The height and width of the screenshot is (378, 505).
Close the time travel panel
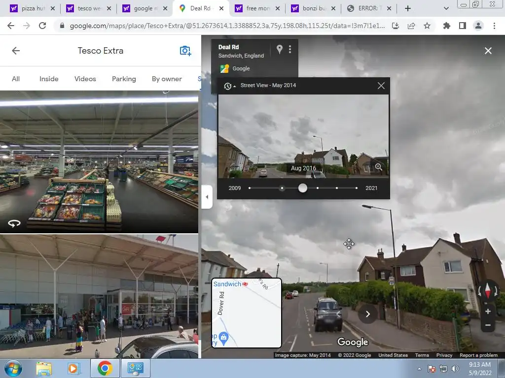pyautogui.click(x=381, y=86)
